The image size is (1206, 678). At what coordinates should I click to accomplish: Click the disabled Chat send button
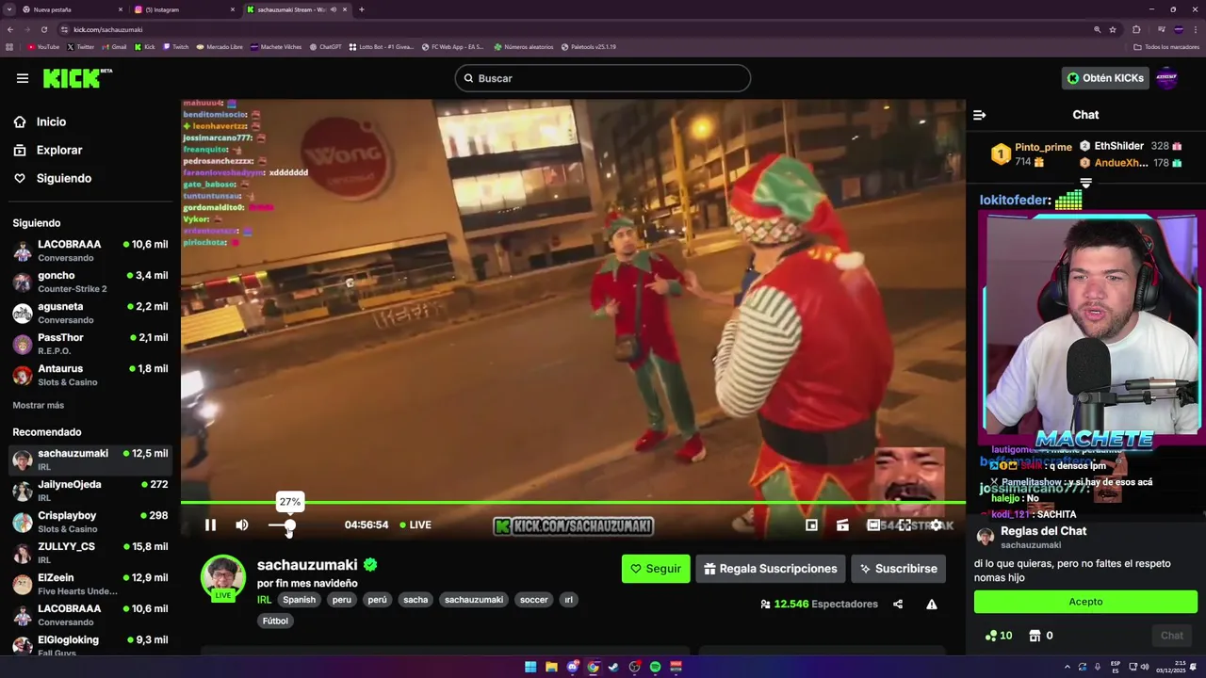1172,636
